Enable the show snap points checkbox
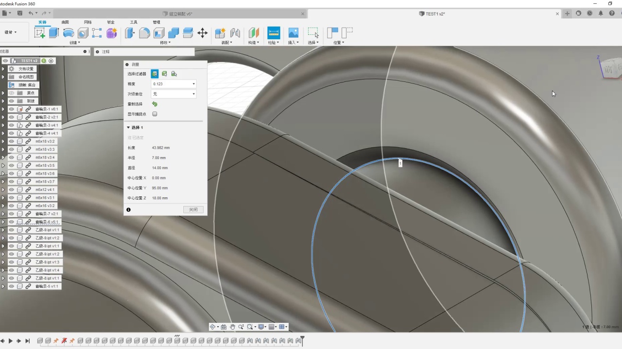This screenshot has width=622, height=349. 155,114
